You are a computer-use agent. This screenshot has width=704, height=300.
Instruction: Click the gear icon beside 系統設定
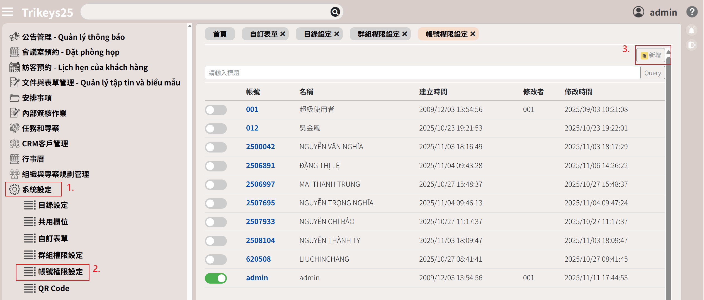tap(14, 189)
